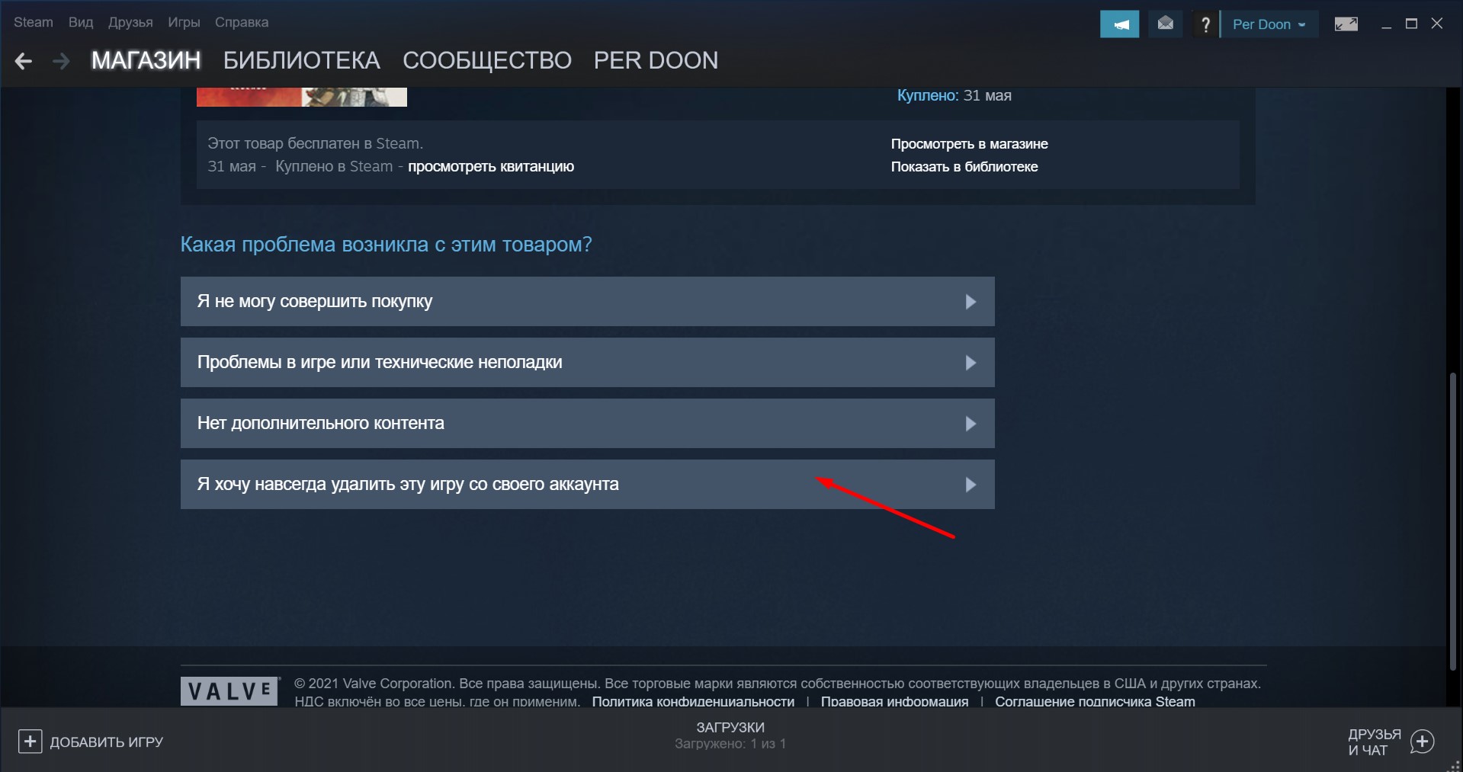Go to the СООБЩЕСТВО tab
The image size is (1463, 772).
tap(487, 60)
